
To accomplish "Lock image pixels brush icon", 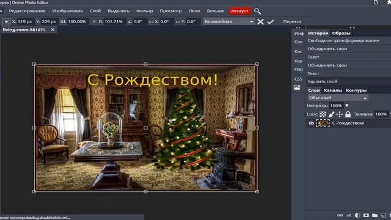I will [x=331, y=114].
